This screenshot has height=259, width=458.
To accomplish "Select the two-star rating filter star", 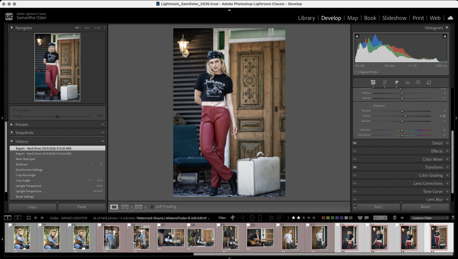I will 298,218.
